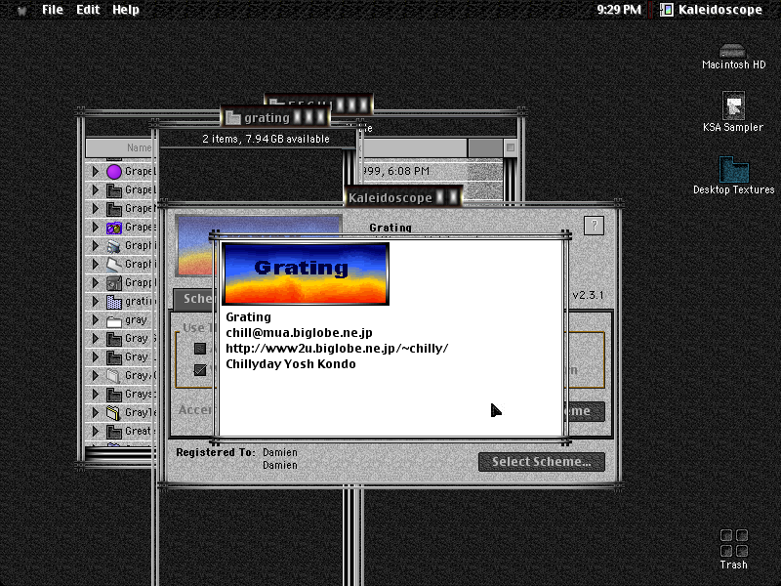Select the purple circle Grape icon
781x586 pixels.
(x=114, y=172)
